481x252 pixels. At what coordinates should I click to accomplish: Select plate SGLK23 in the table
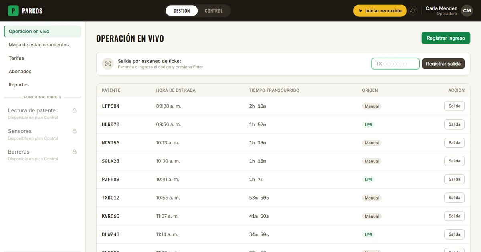[x=111, y=161]
